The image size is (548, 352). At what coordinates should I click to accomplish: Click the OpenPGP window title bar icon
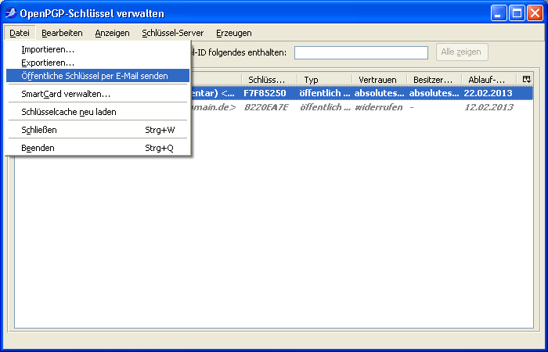(11, 13)
